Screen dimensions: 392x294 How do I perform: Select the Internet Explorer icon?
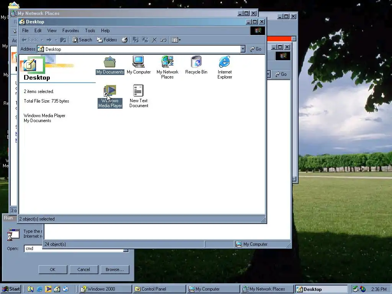point(225,67)
